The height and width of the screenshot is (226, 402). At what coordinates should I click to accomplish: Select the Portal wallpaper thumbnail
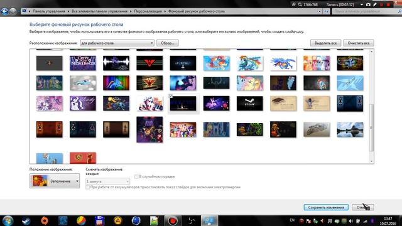coord(183,63)
